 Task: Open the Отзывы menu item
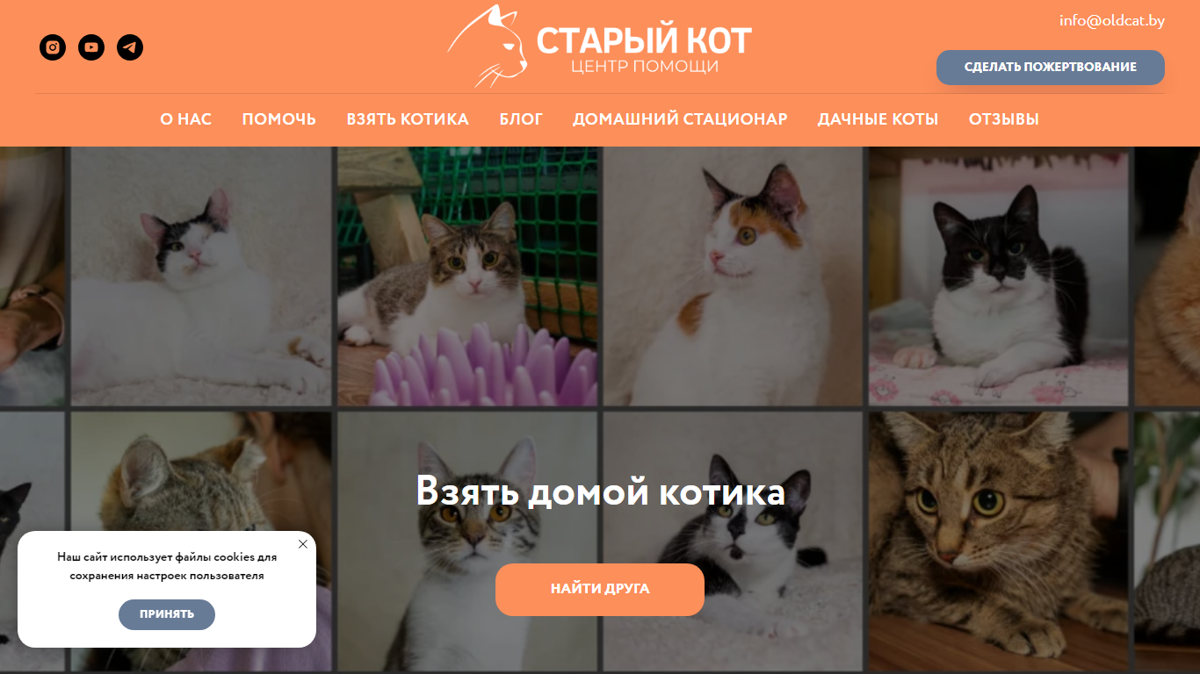pos(1004,119)
